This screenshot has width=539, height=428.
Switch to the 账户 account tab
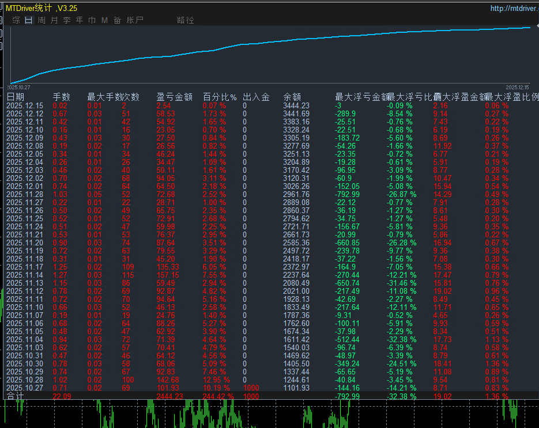coord(135,20)
